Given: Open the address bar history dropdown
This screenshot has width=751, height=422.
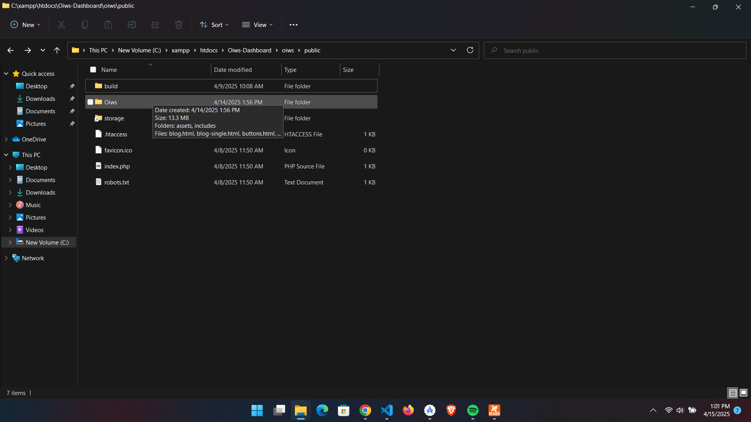Looking at the screenshot, I should pyautogui.click(x=453, y=50).
